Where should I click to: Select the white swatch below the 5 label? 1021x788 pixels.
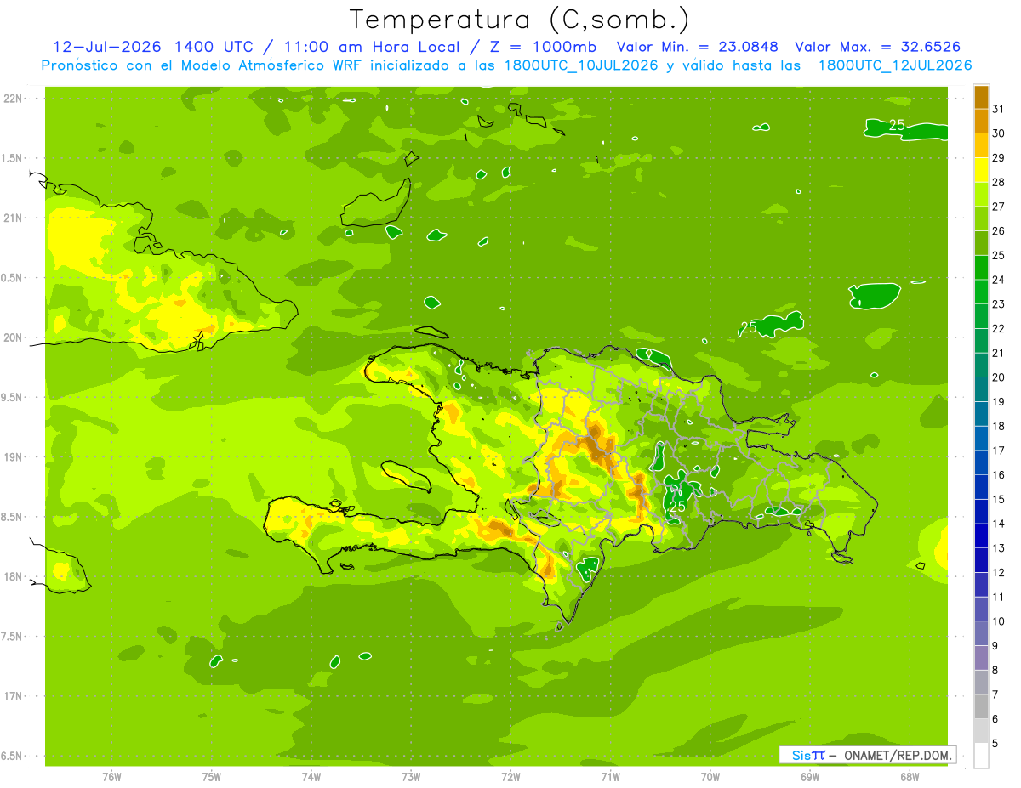pos(981,755)
